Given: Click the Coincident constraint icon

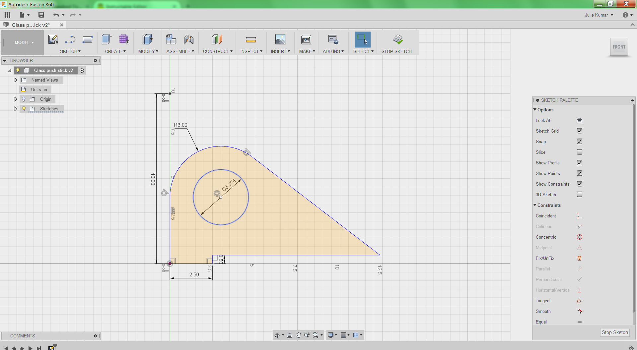Looking at the screenshot, I should [x=580, y=216].
